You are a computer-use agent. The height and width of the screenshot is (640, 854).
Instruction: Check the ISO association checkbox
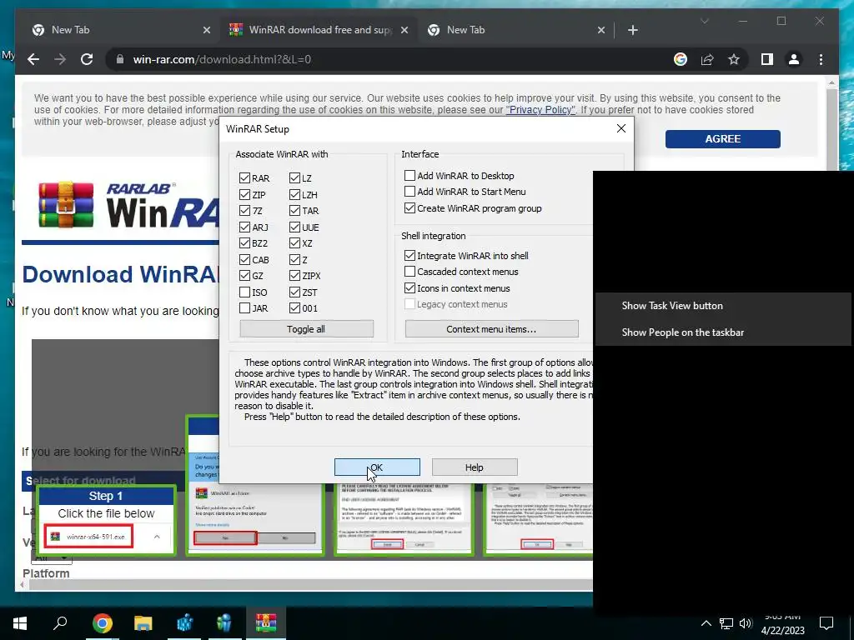click(244, 292)
